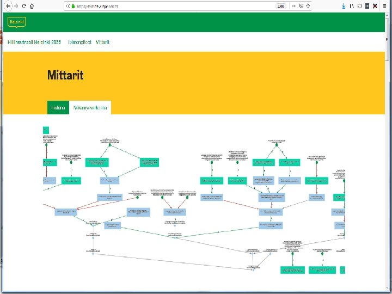
Task: Go back using the browser back arrow
Action: [x=8, y=6]
